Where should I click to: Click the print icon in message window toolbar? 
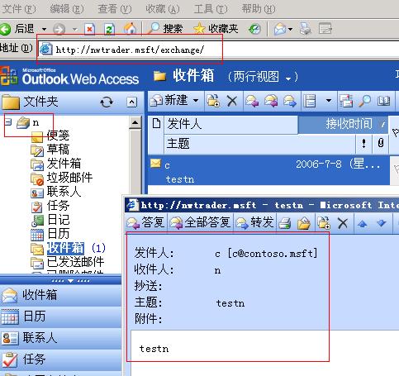pos(284,223)
